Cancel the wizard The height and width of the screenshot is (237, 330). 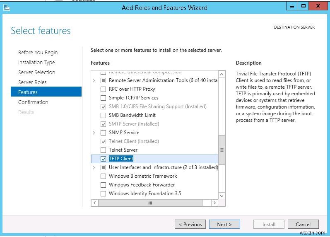(x=303, y=224)
